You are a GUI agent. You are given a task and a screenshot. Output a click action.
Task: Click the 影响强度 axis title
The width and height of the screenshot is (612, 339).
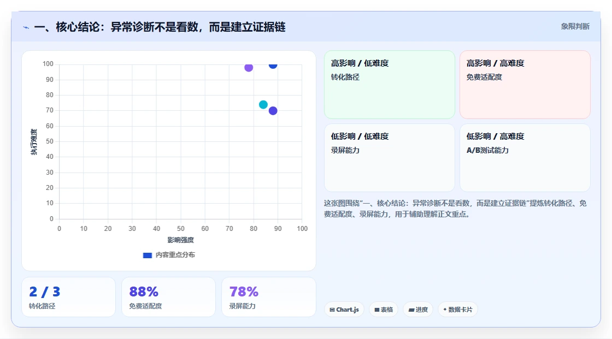click(181, 240)
